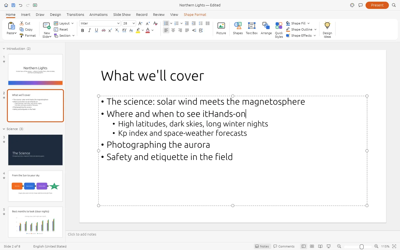The width and height of the screenshot is (400, 250).
Task: Open the Shapes gallery
Action: tap(238, 29)
